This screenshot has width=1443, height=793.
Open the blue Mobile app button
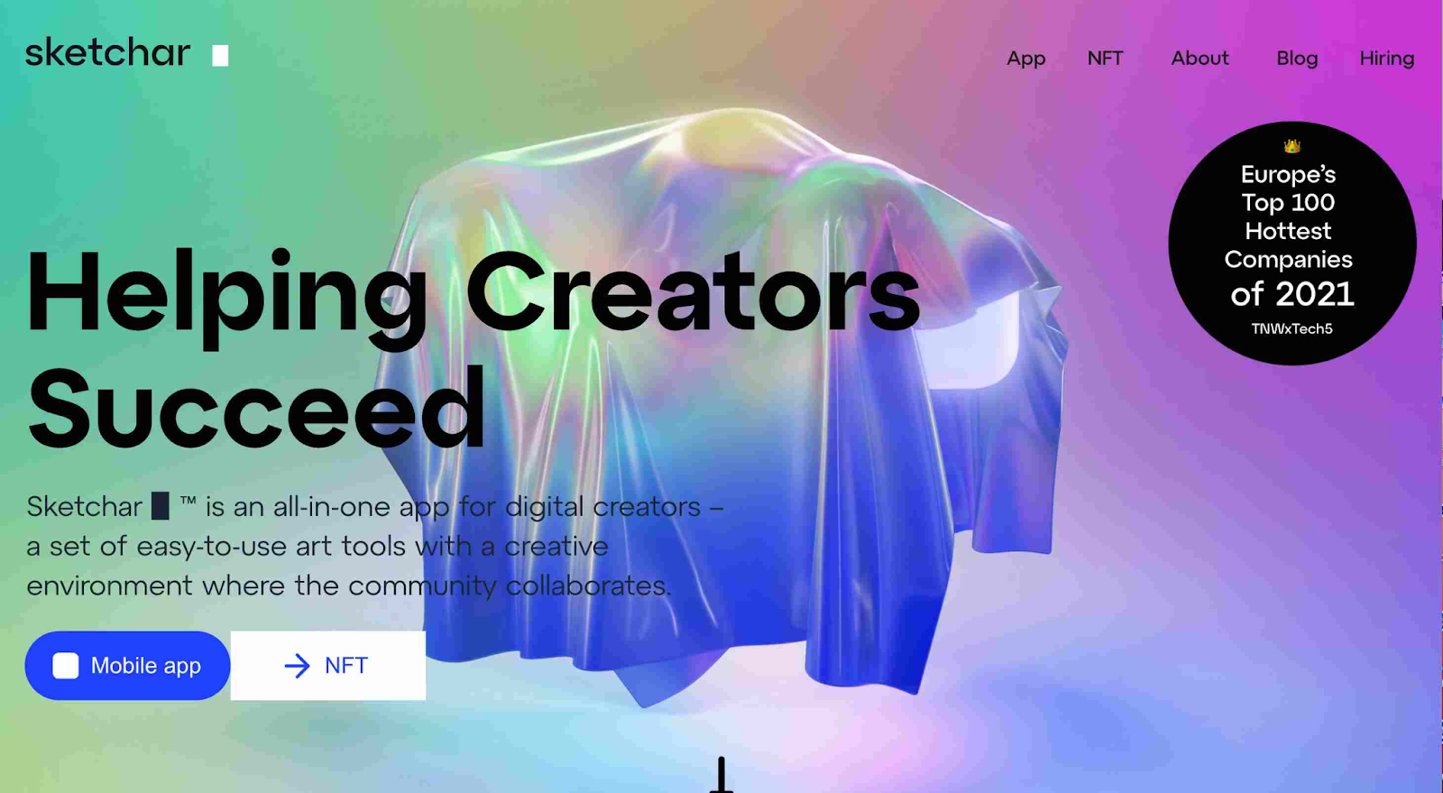point(127,666)
